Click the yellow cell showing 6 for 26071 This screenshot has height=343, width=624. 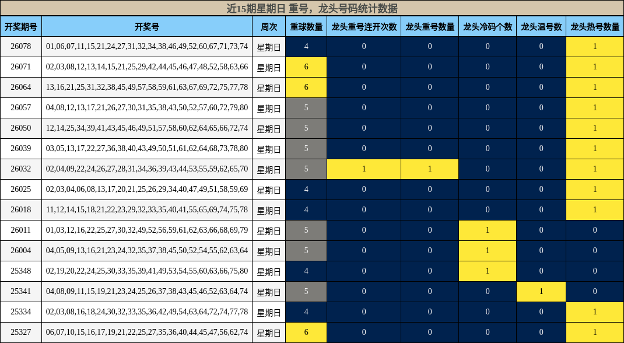(306, 66)
